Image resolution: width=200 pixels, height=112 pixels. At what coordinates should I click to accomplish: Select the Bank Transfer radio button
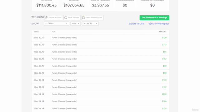pyautogui.click(x=66, y=18)
